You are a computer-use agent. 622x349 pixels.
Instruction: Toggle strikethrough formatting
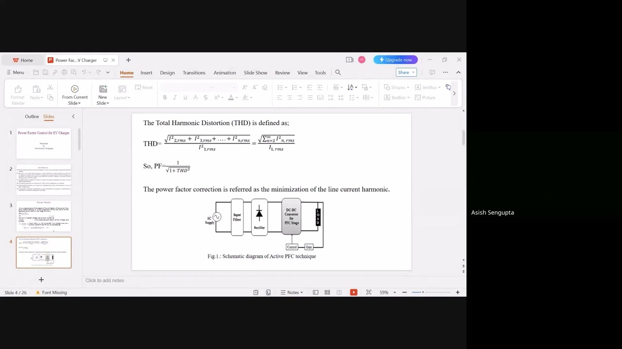click(206, 97)
